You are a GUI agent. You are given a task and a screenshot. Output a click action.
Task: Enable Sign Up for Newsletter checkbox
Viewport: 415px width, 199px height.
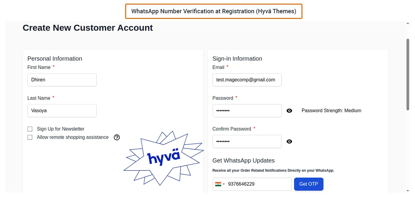pos(30,129)
